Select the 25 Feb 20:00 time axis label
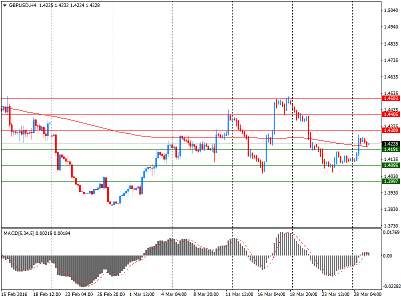This screenshot has width=401, height=300. click(111, 294)
